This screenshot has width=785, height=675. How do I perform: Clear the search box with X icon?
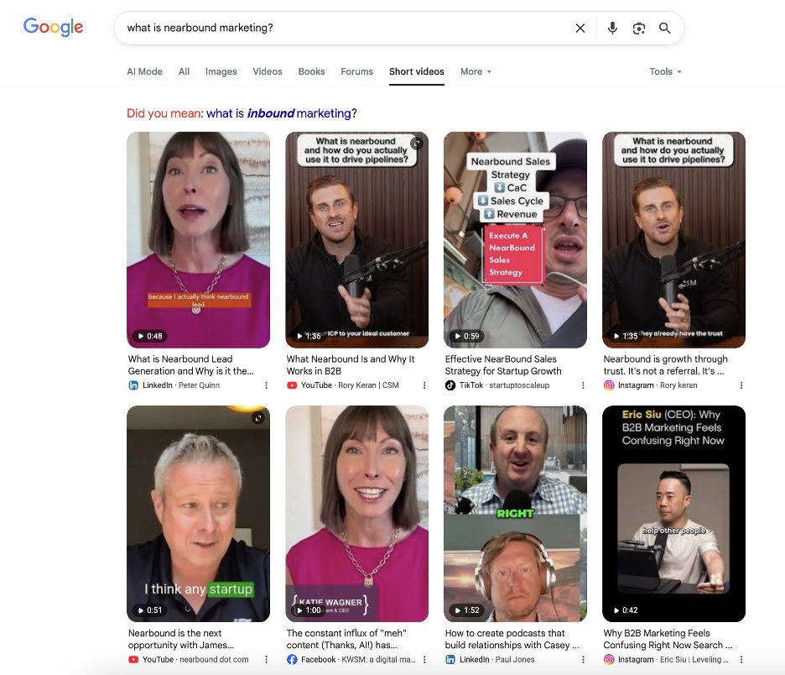[x=580, y=29]
